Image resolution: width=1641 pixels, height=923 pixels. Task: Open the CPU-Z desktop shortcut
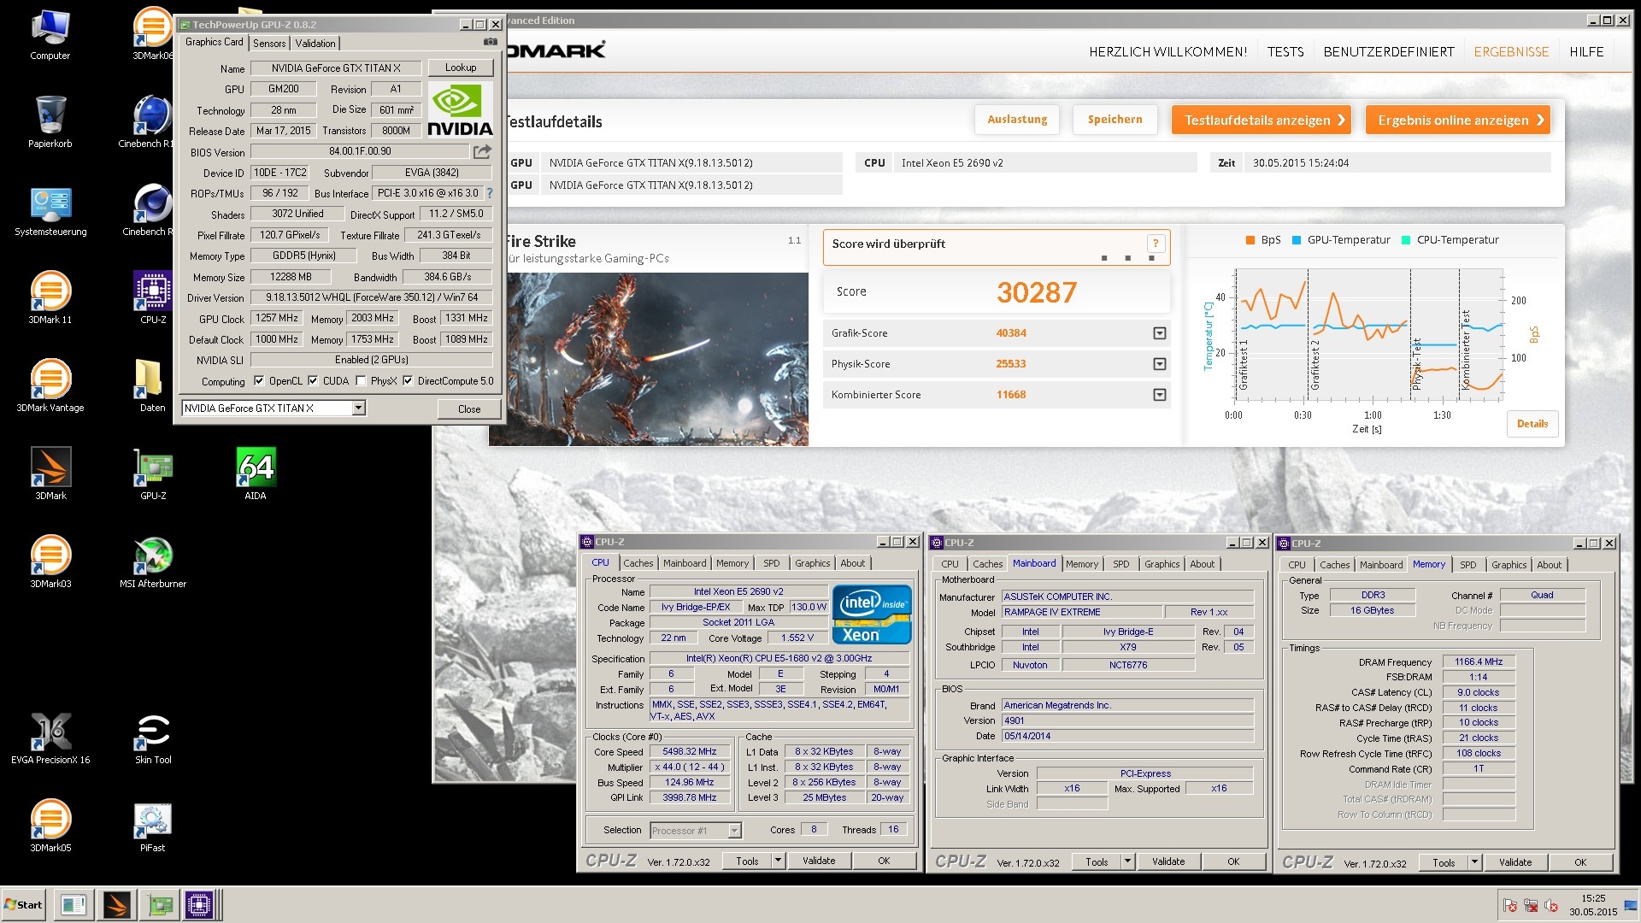coord(153,297)
